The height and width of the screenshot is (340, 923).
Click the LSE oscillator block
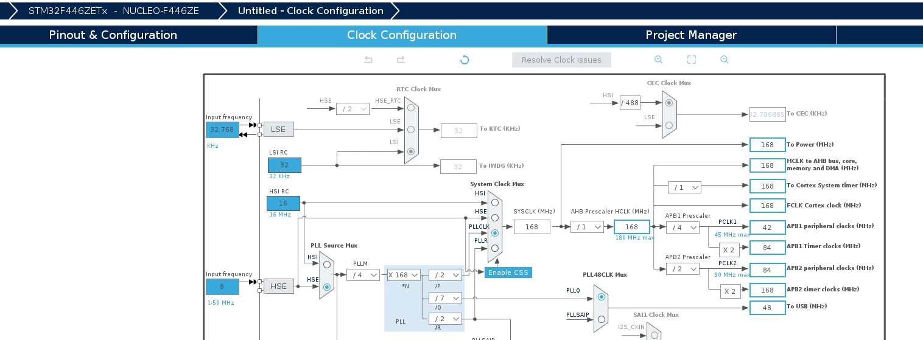pyautogui.click(x=278, y=129)
